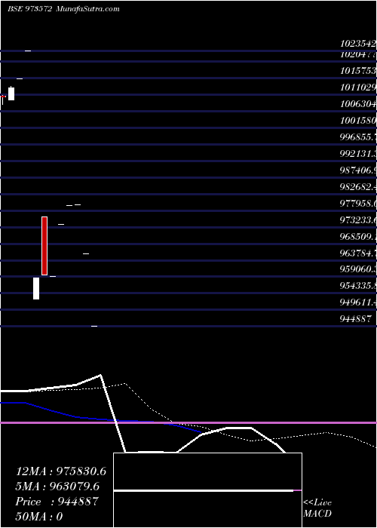
Task: Select the 949611 price level label
Action: [x=358, y=302]
